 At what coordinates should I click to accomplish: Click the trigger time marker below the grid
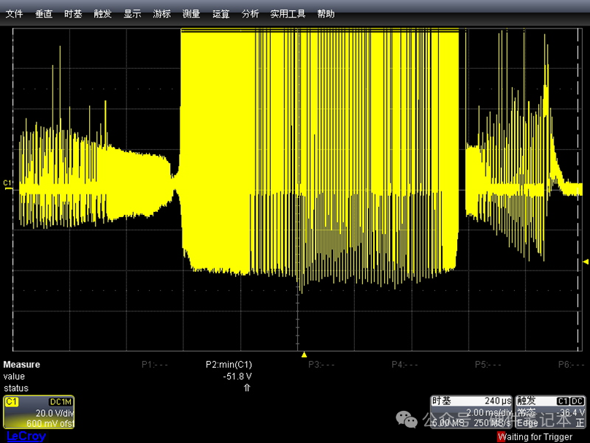pyautogui.click(x=304, y=355)
